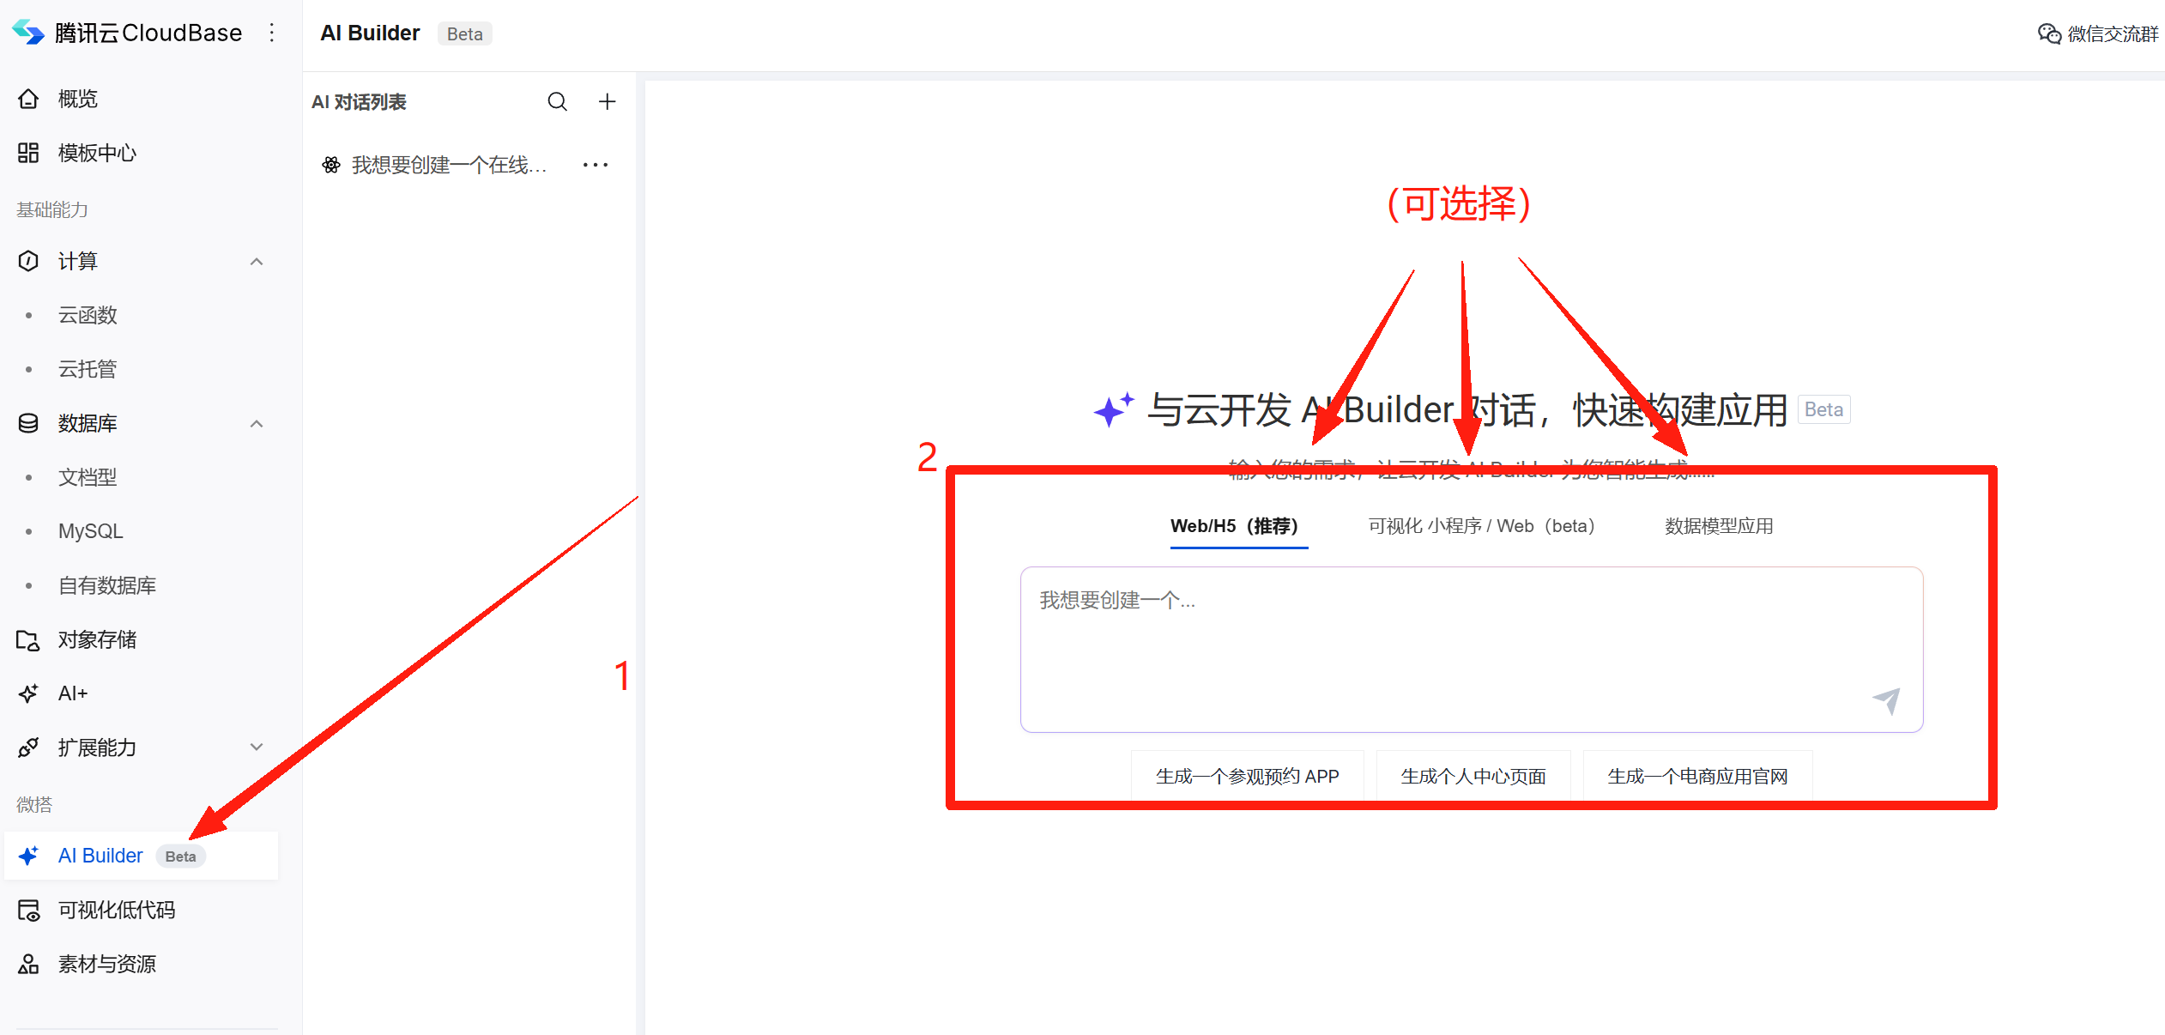2165x1035 pixels.
Task: Expand the 扩展能力 section chevron
Action: tap(257, 747)
